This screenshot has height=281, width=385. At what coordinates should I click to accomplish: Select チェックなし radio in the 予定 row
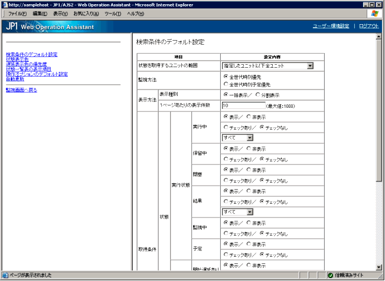point(262,254)
